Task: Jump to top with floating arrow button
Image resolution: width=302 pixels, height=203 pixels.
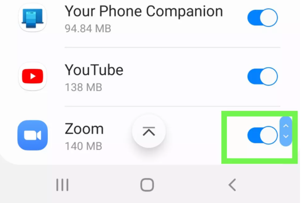Action: 149,131
